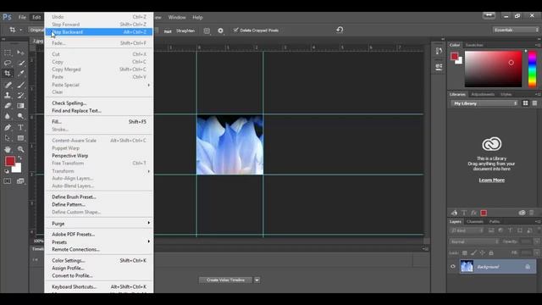Select the Lasso tool
542x305 pixels.
pos(8,63)
